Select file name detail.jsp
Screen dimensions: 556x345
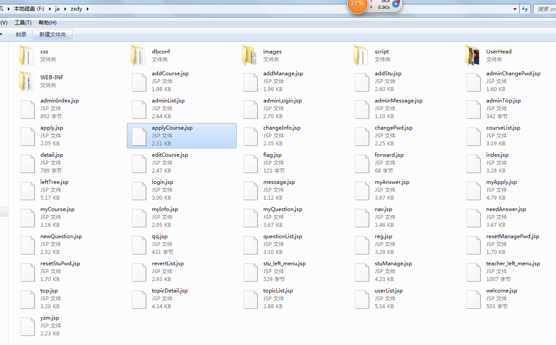coord(52,155)
